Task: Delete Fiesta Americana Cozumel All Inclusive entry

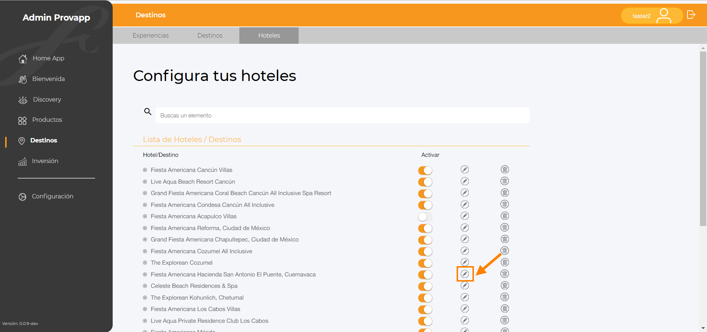Action: pos(505,251)
